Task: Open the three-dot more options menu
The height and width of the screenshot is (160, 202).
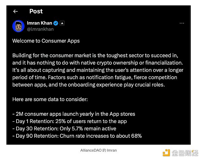Action: [x=182, y=23]
